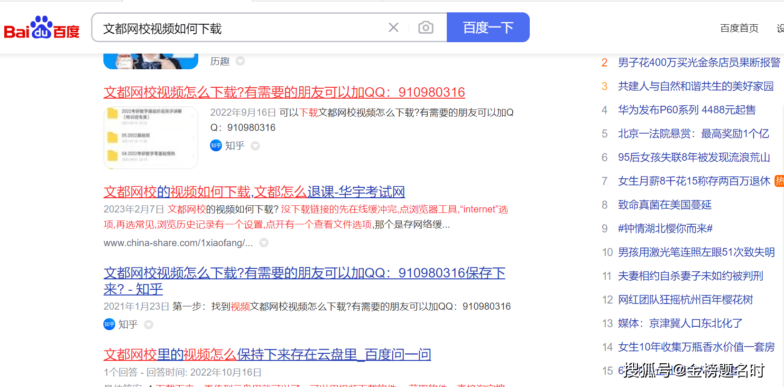
Task: Open hot search 北京一法院悬赏
Action: coord(693,134)
